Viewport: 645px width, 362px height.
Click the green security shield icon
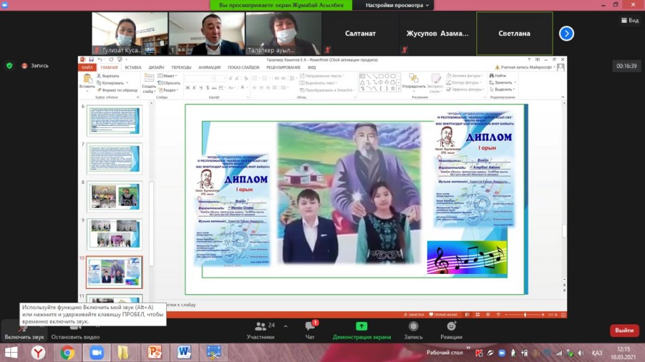pyautogui.click(x=9, y=65)
